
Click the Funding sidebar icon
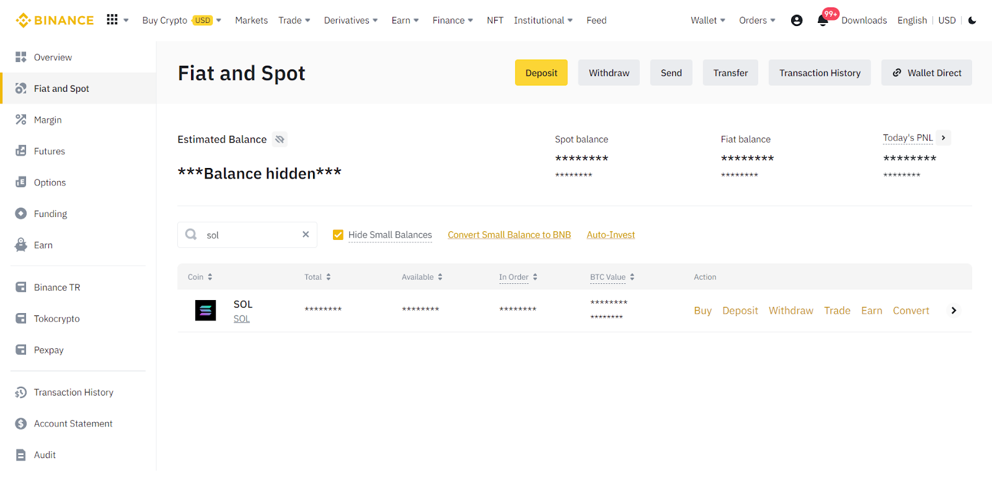(21, 213)
